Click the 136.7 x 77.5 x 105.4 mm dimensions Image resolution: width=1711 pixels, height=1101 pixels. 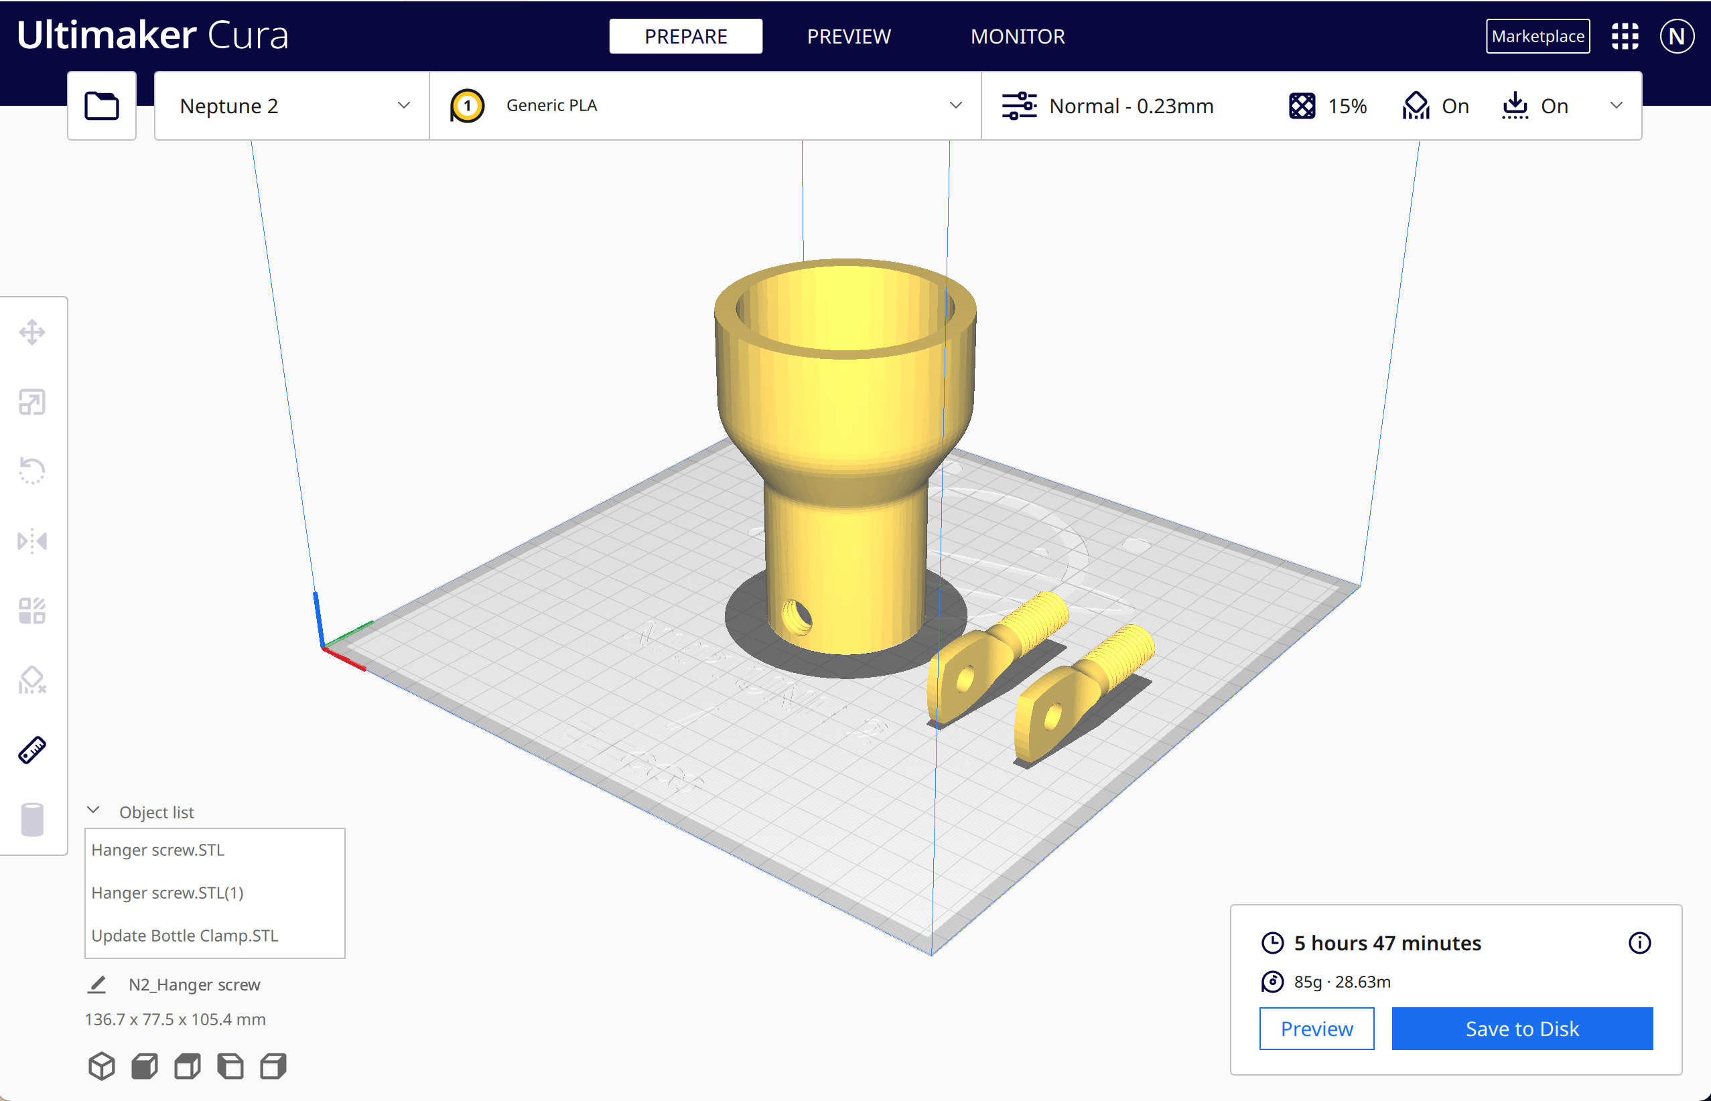175,1019
